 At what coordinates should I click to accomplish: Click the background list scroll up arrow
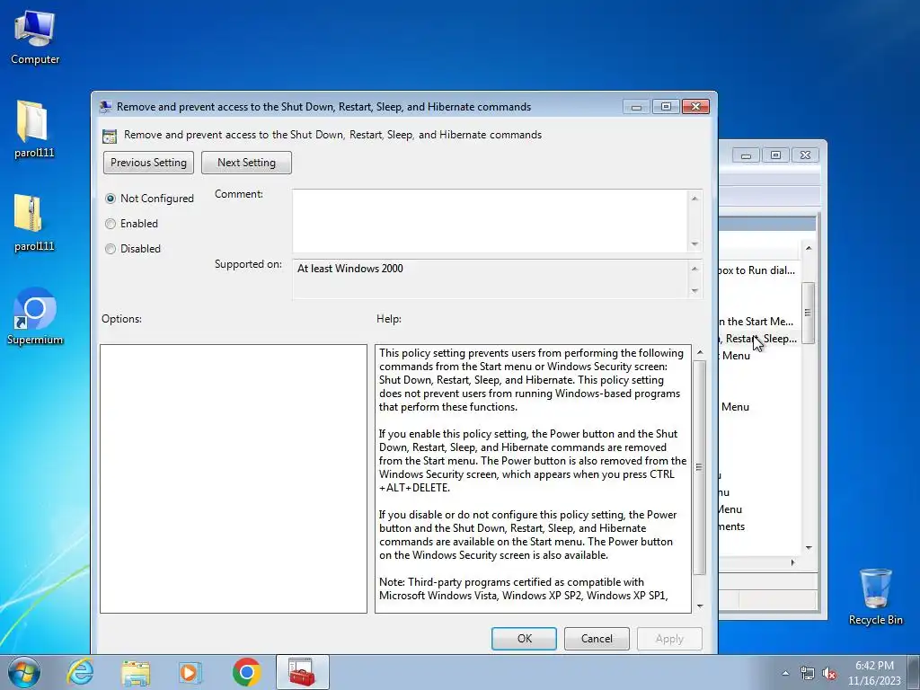point(809,248)
